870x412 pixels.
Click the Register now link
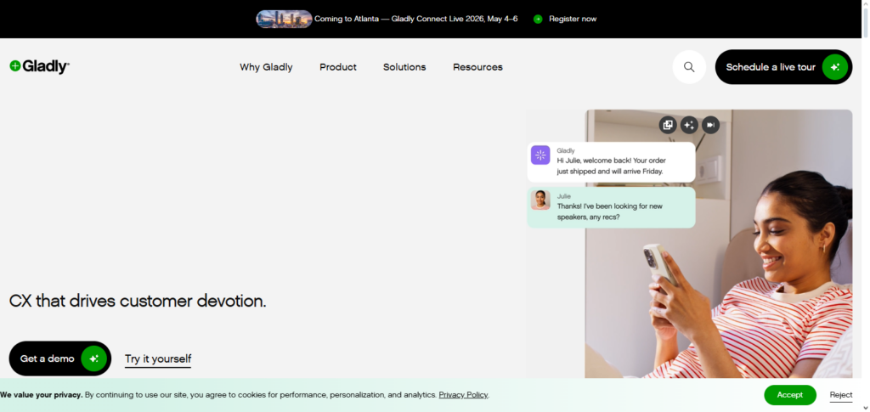573,19
